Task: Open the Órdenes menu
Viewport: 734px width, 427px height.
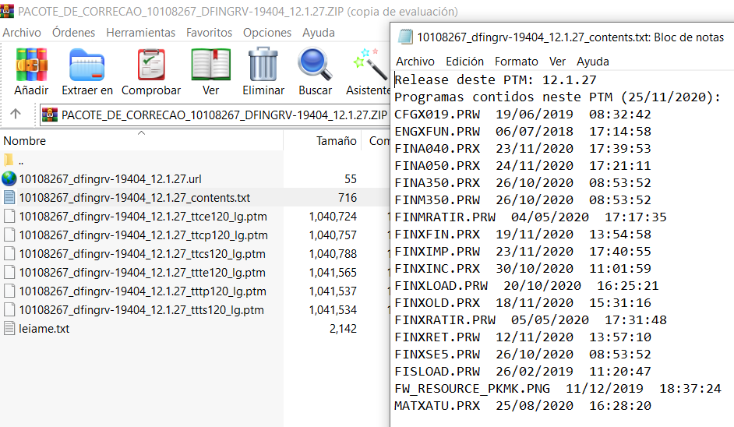Action: click(73, 32)
